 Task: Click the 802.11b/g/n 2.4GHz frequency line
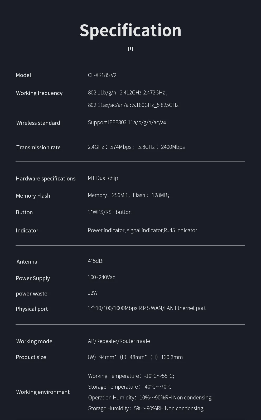(x=128, y=93)
